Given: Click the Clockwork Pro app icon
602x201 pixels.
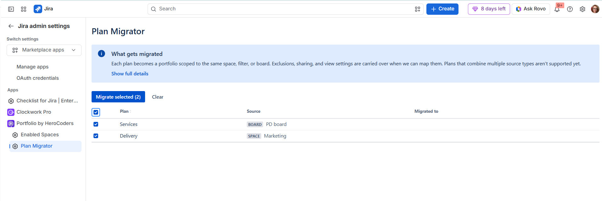Looking at the screenshot, I should pyautogui.click(x=11, y=112).
